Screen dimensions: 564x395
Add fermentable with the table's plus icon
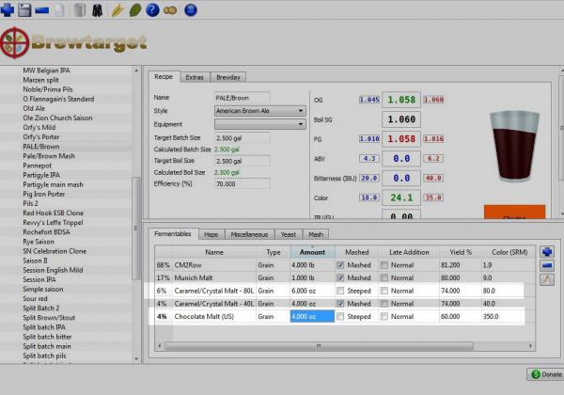point(546,252)
